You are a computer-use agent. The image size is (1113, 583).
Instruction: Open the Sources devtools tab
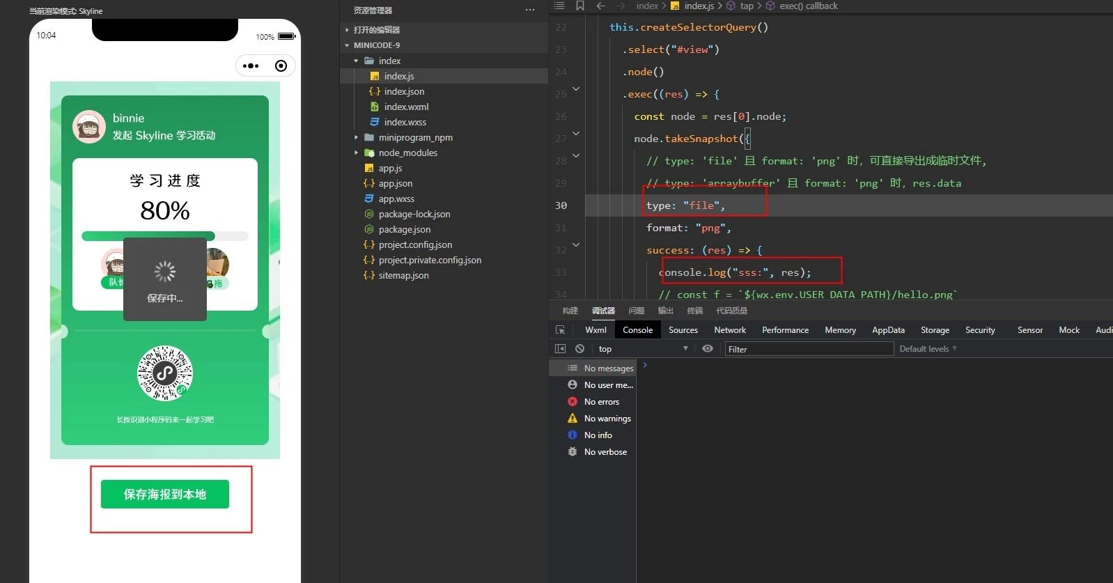pyautogui.click(x=683, y=330)
